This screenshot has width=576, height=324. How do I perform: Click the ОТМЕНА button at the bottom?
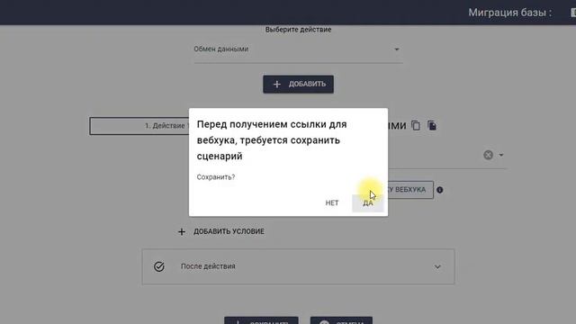coord(341,320)
